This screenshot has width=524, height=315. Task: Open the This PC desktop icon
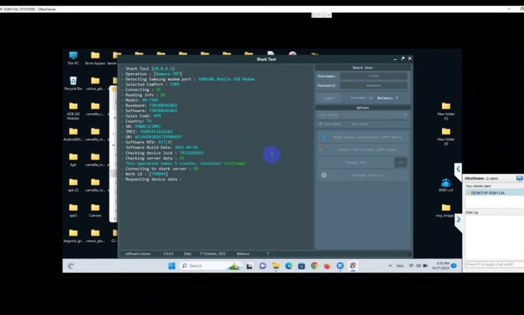click(x=73, y=56)
